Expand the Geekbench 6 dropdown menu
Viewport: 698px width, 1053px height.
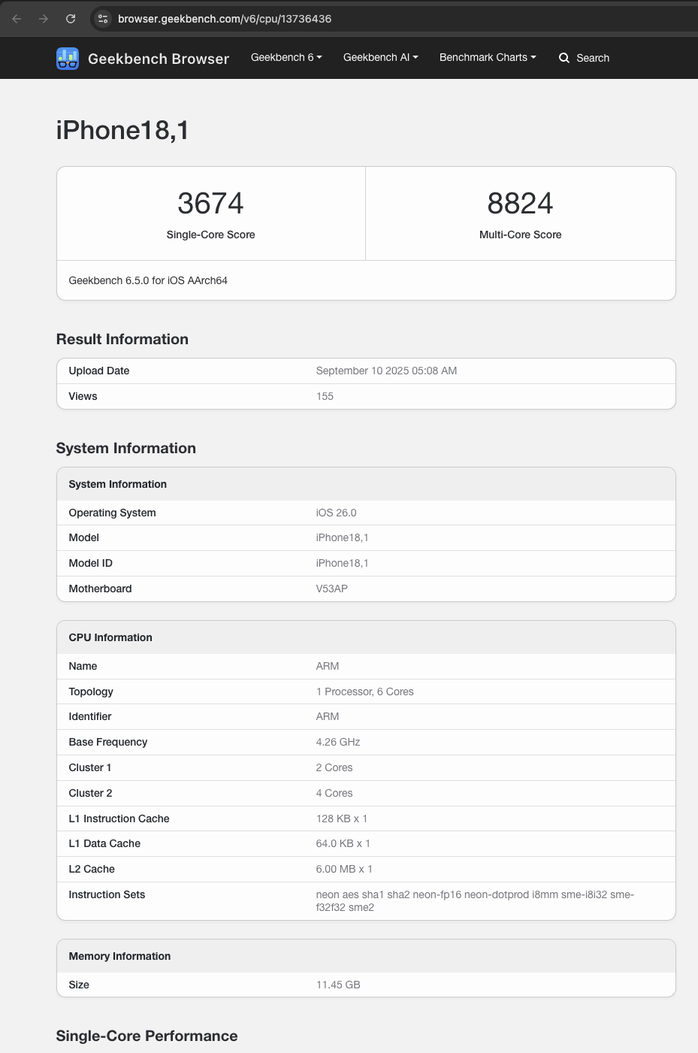(x=286, y=57)
